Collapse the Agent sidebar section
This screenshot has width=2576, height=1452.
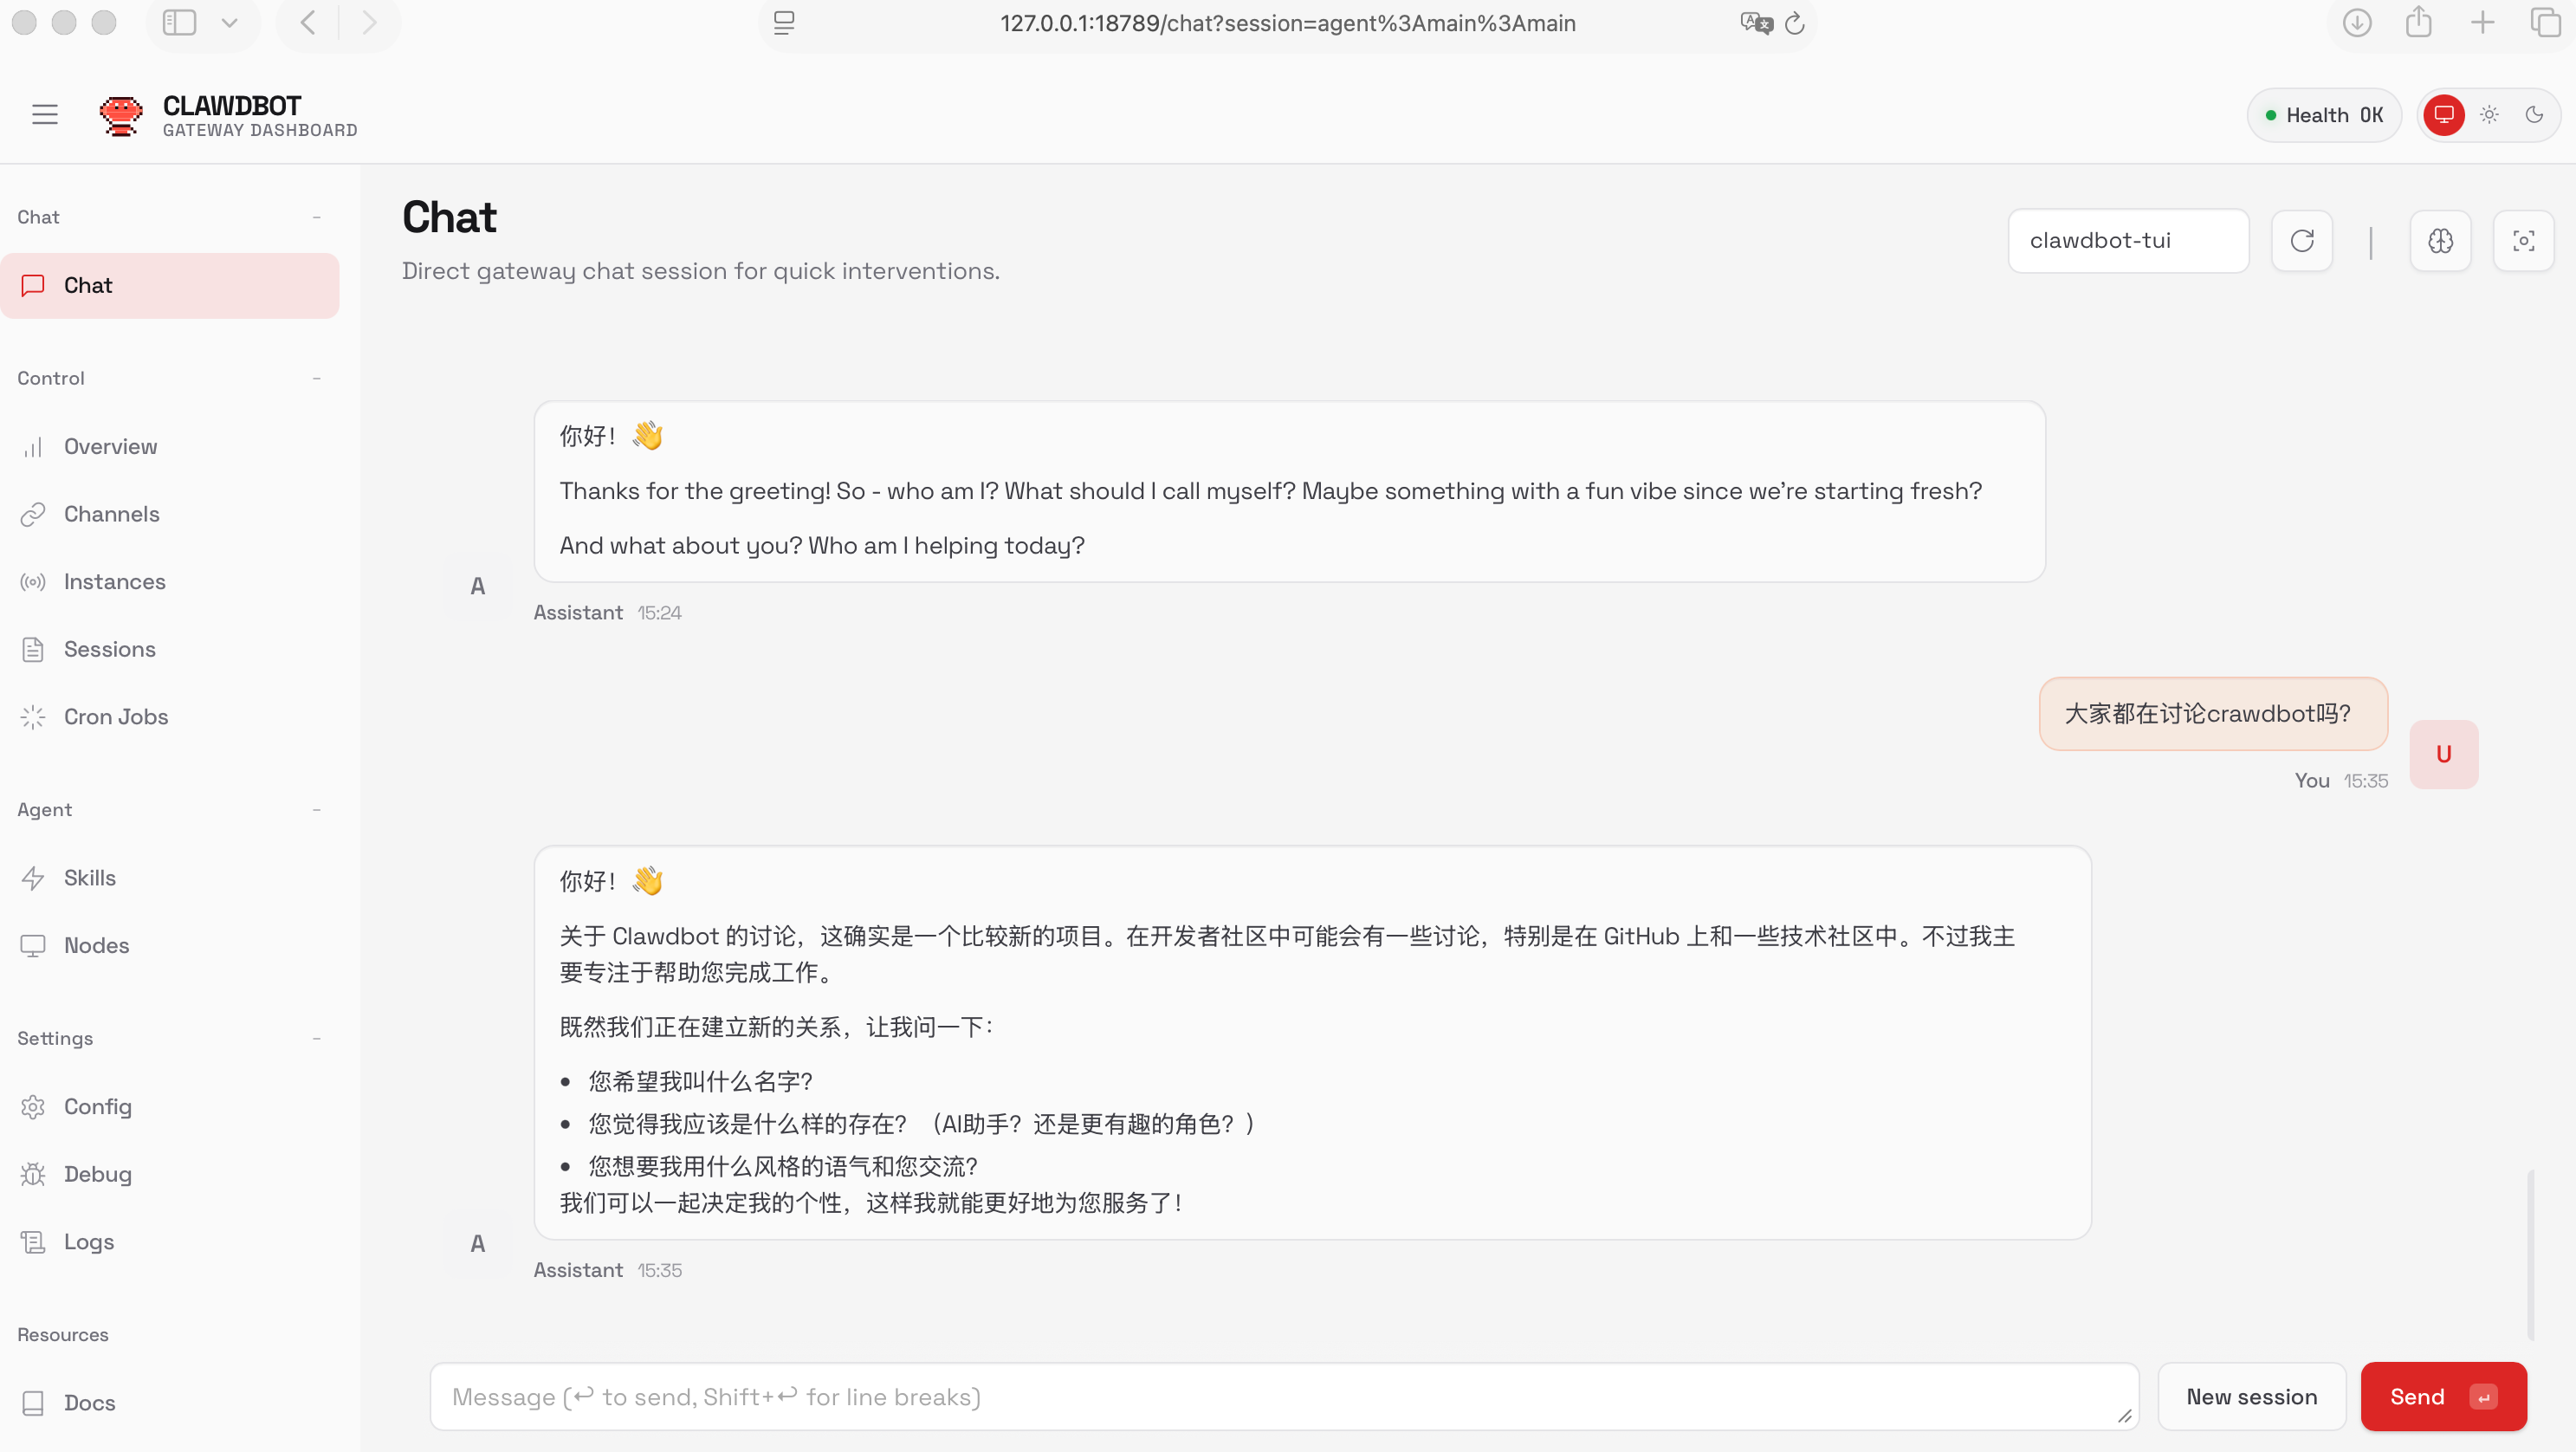[316, 810]
